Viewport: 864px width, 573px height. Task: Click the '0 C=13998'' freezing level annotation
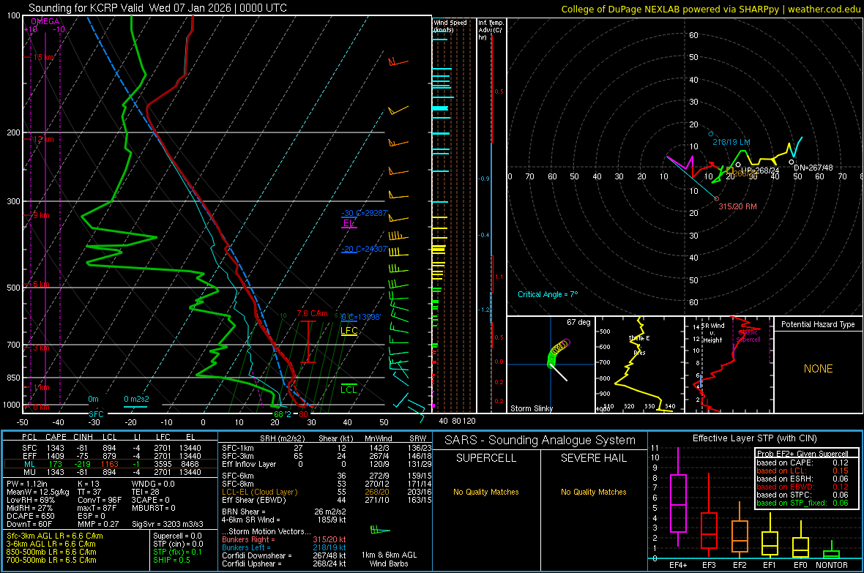click(361, 318)
